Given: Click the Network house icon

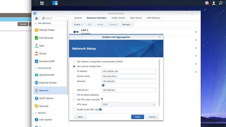Looking at the screenshot, I should (36, 90).
